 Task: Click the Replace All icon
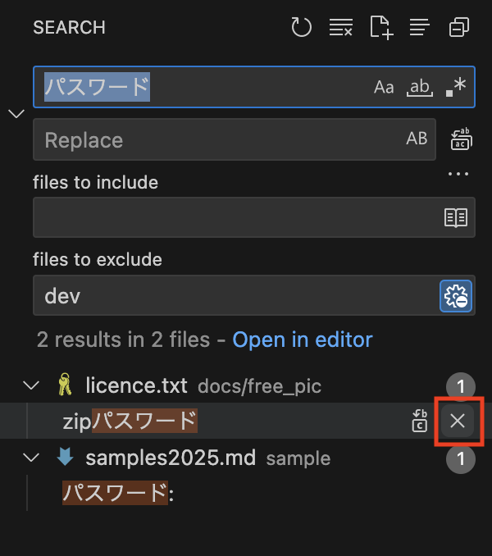(461, 139)
